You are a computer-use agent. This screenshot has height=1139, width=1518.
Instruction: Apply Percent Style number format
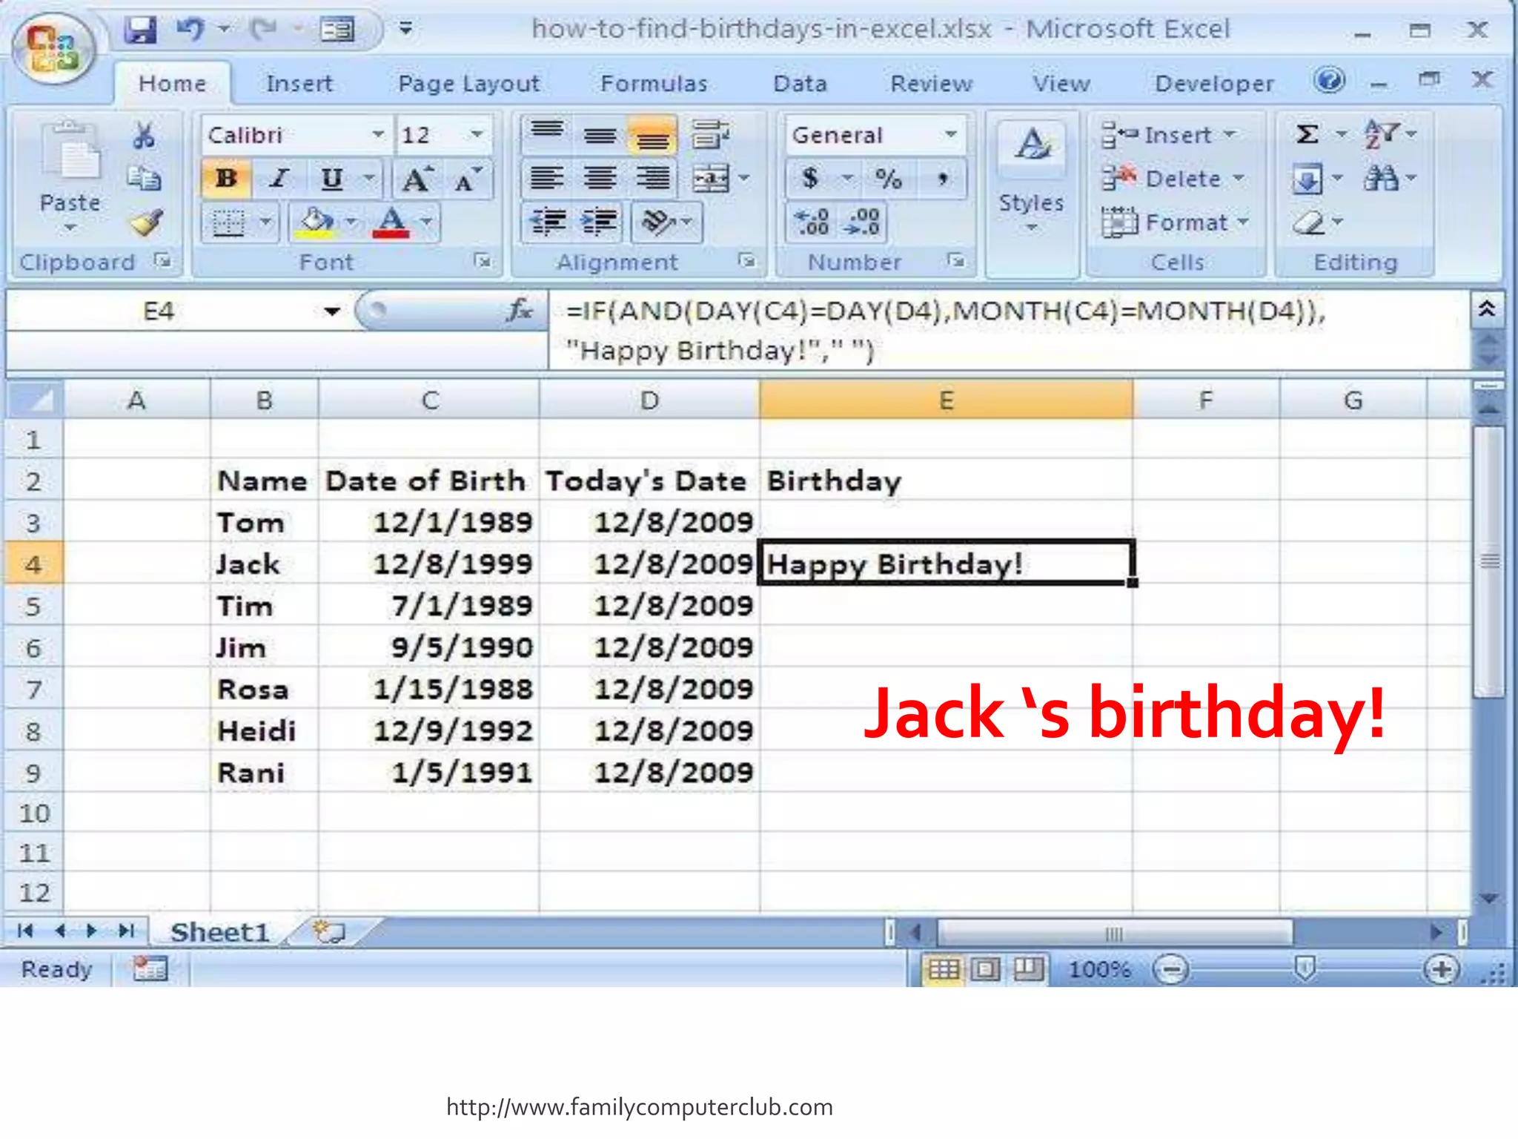tap(888, 179)
